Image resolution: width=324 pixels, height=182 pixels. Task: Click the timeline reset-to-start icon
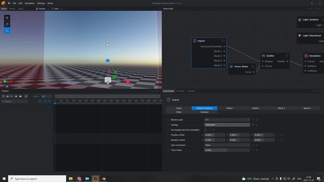(4, 96)
